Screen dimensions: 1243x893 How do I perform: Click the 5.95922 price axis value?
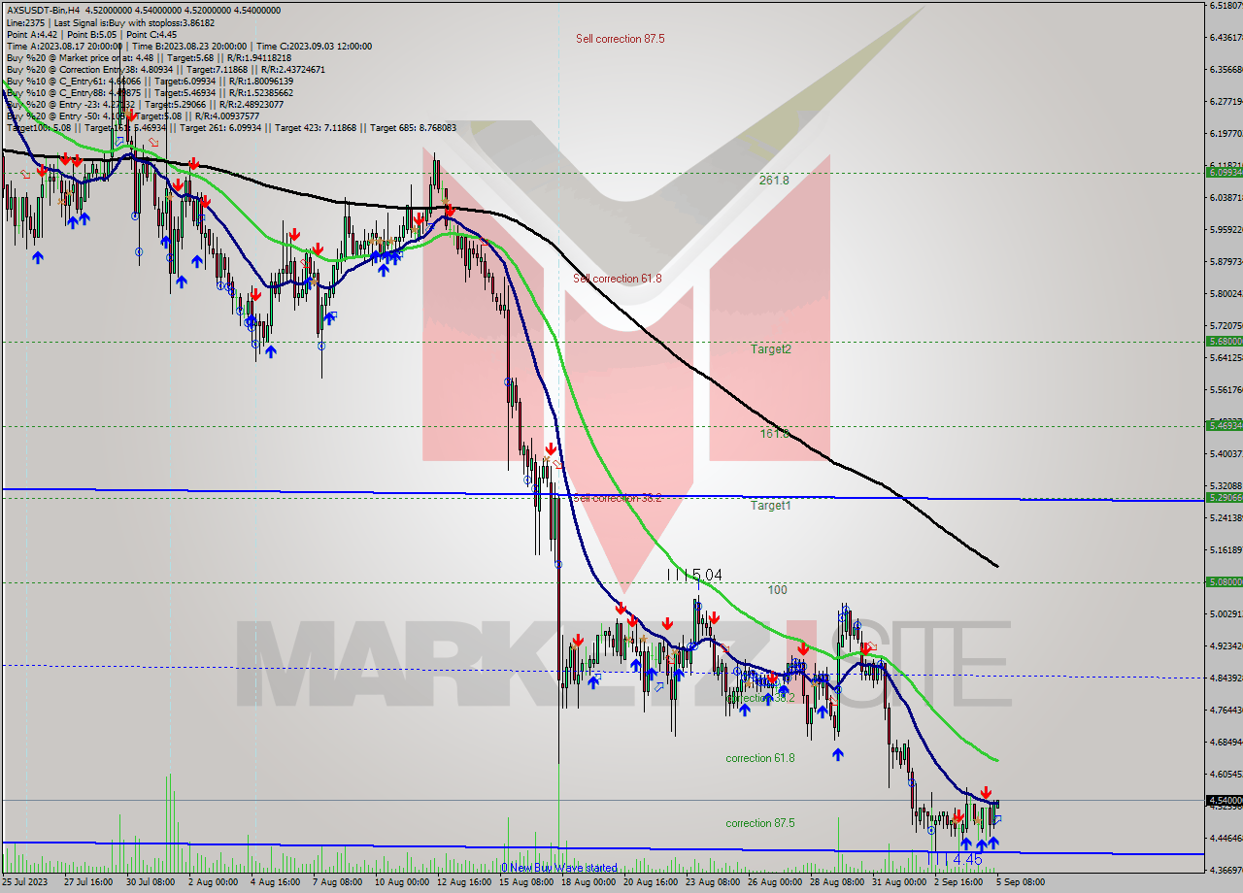click(x=1226, y=230)
